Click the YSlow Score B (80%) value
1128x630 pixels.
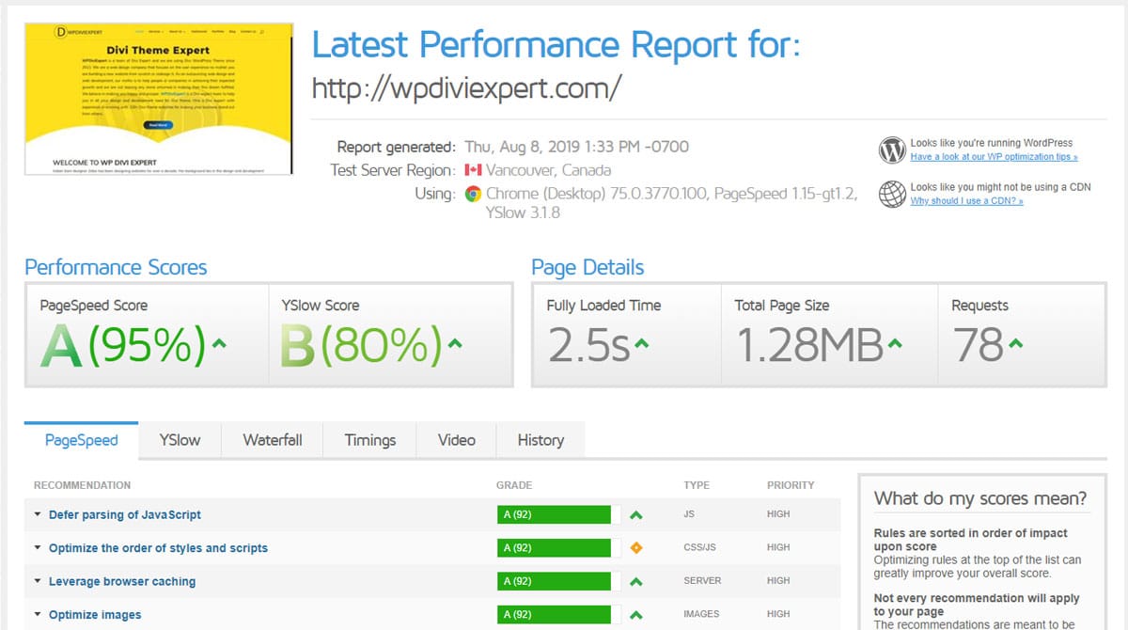click(x=361, y=347)
